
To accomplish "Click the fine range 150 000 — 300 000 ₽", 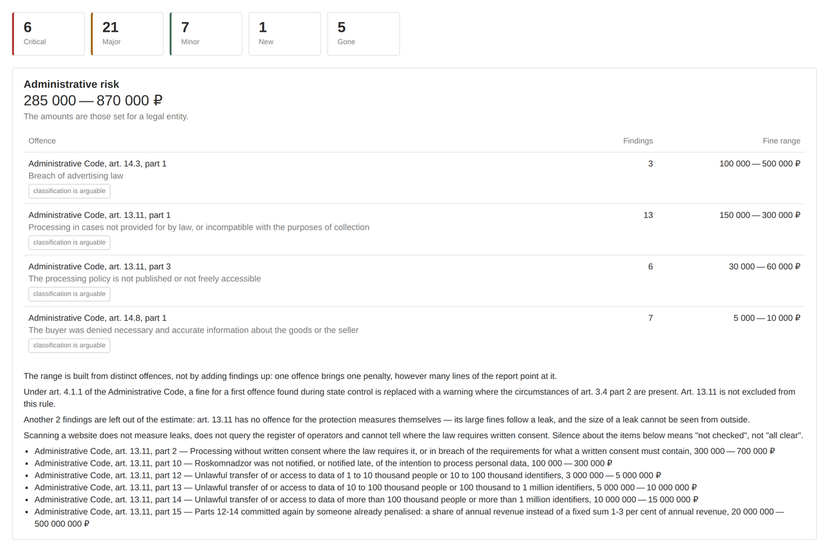I will (x=760, y=215).
